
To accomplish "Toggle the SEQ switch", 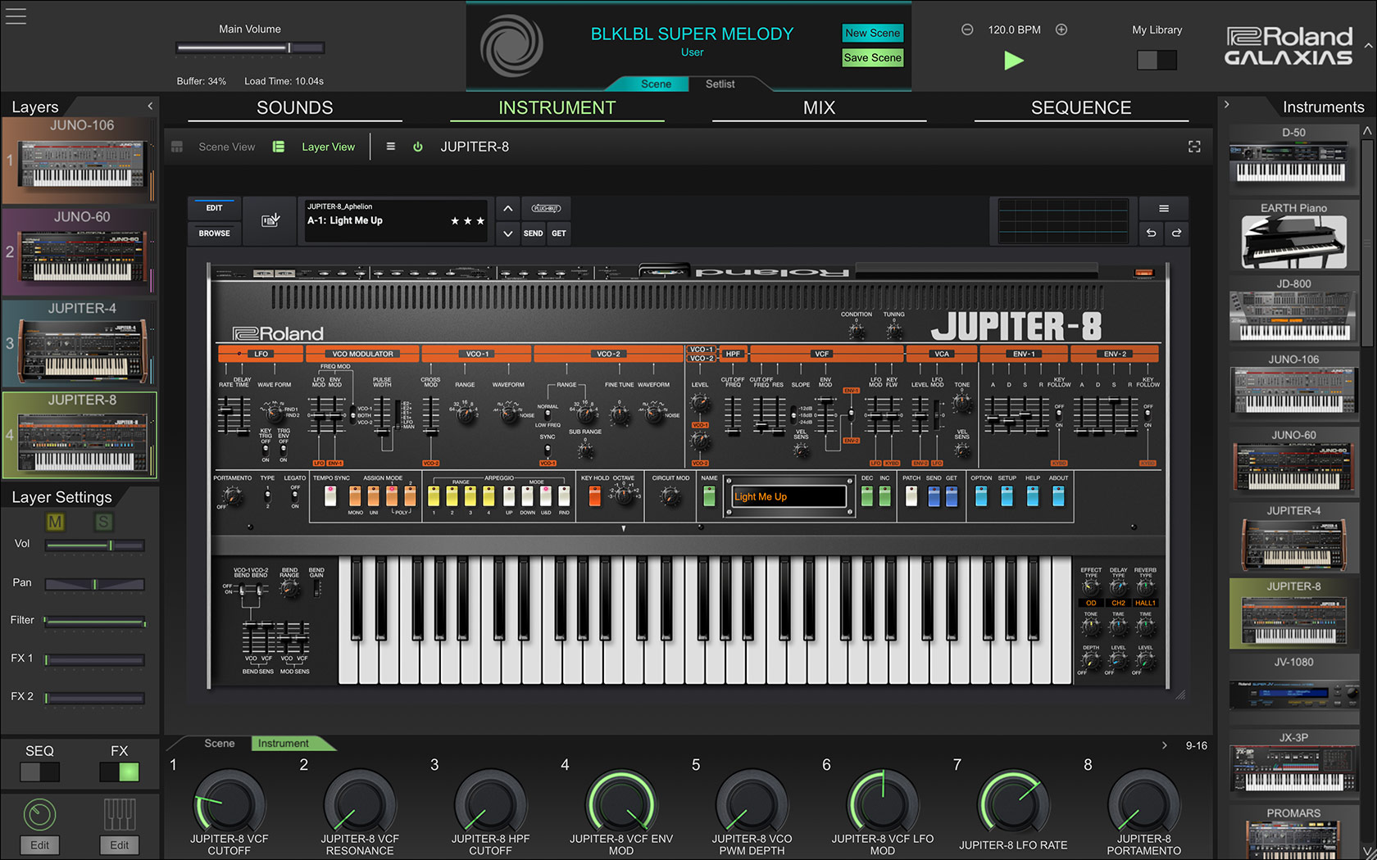I will point(39,772).
